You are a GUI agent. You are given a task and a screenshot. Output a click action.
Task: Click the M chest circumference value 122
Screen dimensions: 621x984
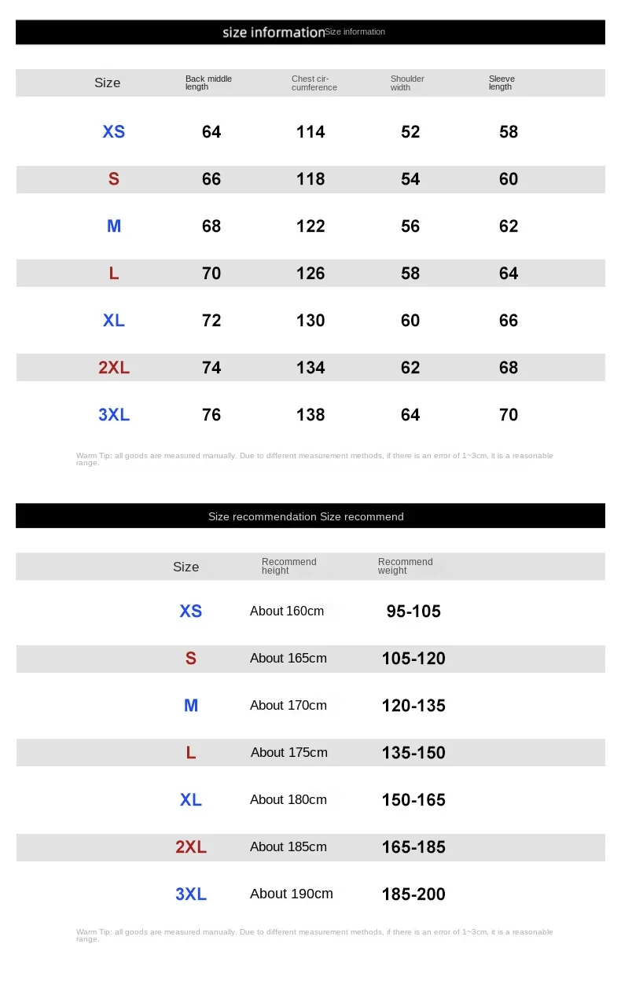pyautogui.click(x=310, y=226)
